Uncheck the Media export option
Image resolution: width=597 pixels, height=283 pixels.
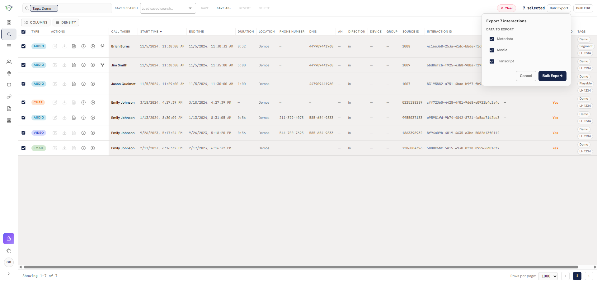(492, 50)
